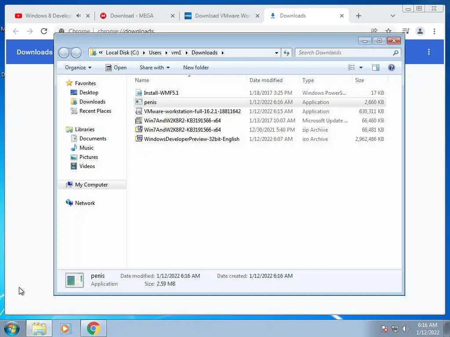
Task: Click the search magnifier icon
Action: (396, 53)
